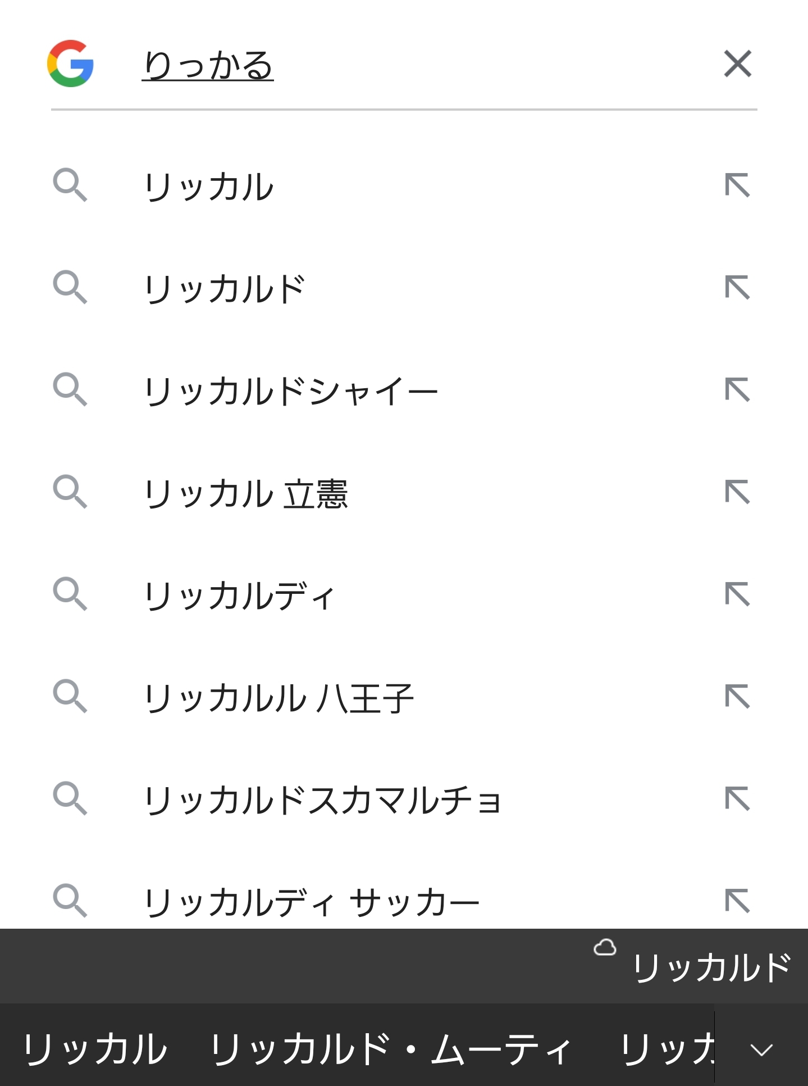Expand keyboard candidate list with chevron
The image size is (808, 1086).
coord(761,1049)
